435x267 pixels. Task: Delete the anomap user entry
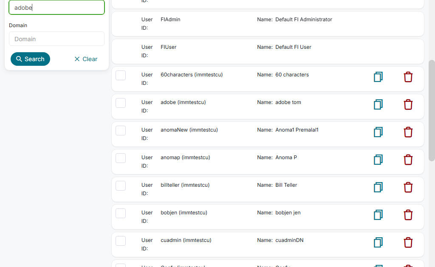pyautogui.click(x=408, y=160)
